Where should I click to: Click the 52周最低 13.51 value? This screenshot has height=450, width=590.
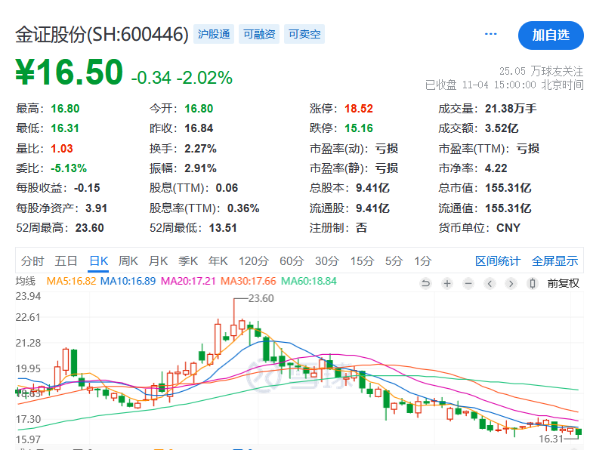coord(223,228)
